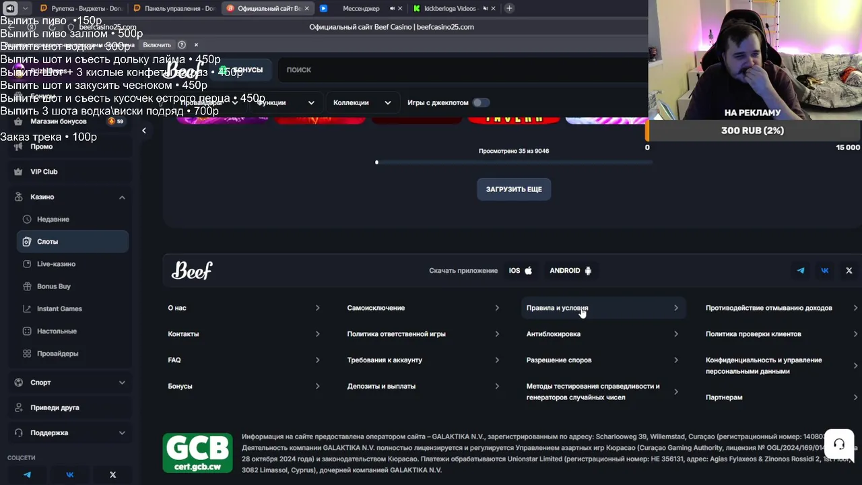Image resolution: width=862 pixels, height=485 pixels.
Task: Open support chat headset widget
Action: coord(839,444)
